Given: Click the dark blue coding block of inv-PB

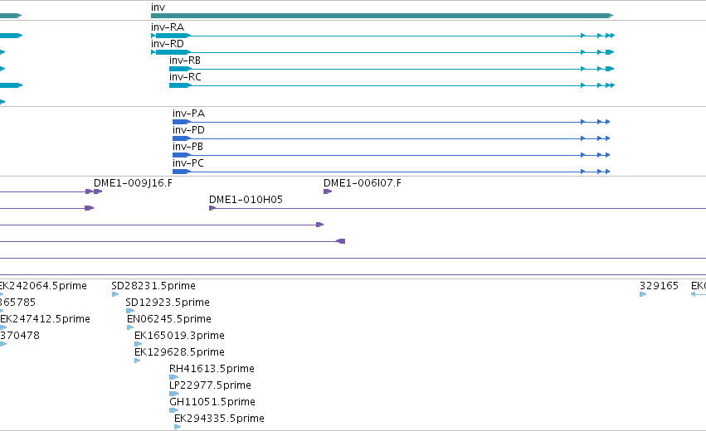Looking at the screenshot, I should click(182, 155).
